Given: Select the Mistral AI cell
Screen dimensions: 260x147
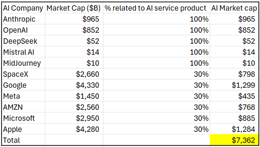Looking at the screenshot, I should coord(24,52).
